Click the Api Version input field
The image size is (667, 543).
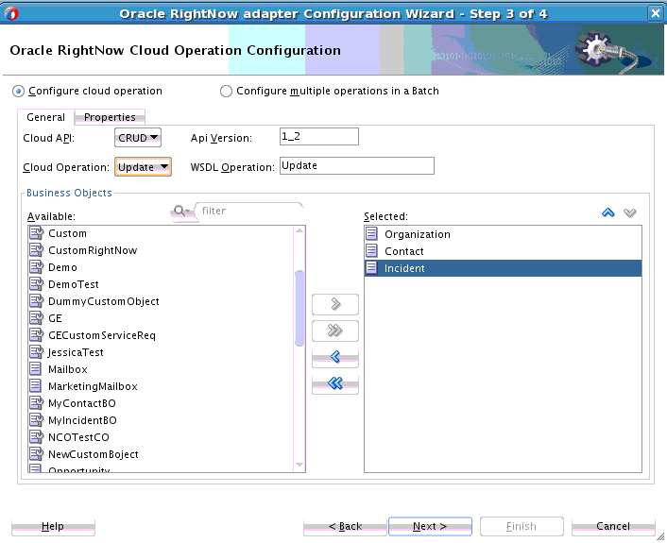pos(319,137)
